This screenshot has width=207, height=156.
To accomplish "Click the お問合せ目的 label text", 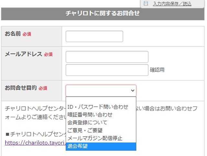I will coord(21,88).
